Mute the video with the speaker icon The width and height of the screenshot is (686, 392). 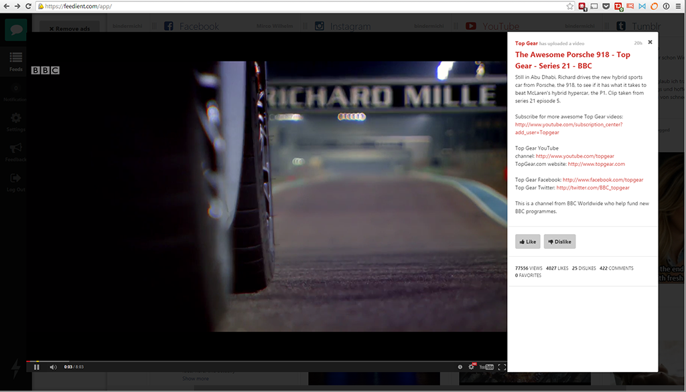coord(53,367)
